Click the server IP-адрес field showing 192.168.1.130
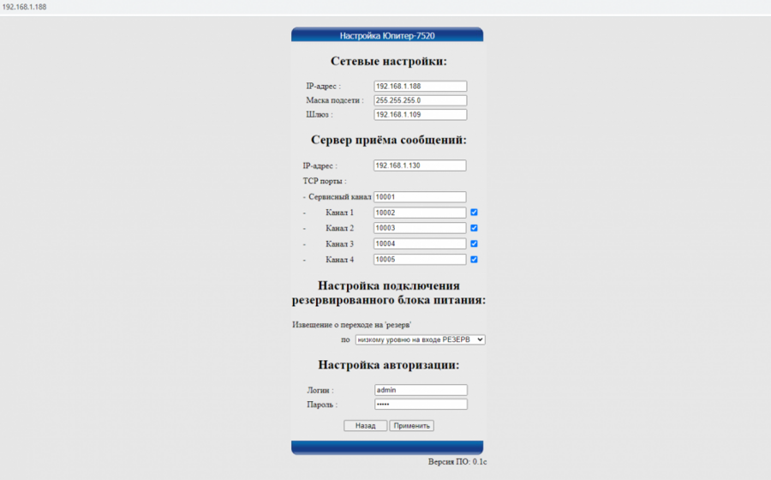 click(x=420, y=165)
